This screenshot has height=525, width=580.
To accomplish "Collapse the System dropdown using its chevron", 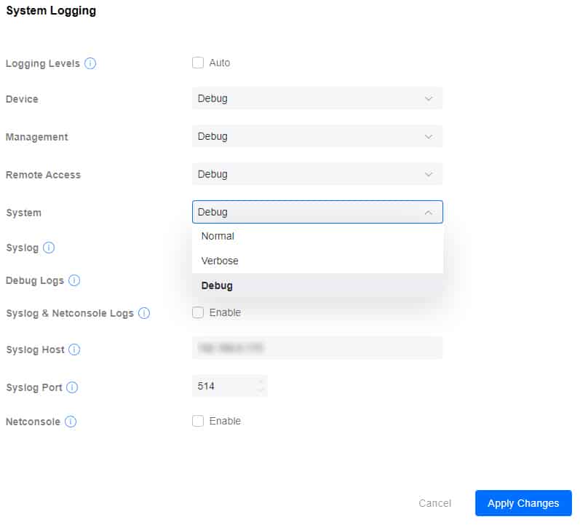I will click(x=429, y=213).
